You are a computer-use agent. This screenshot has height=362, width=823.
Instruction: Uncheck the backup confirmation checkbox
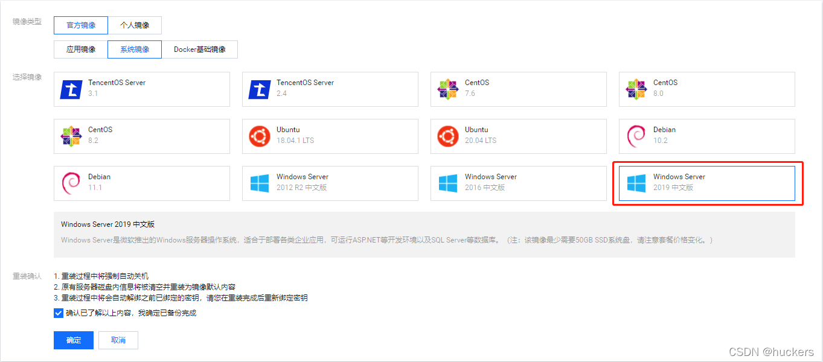pos(59,313)
